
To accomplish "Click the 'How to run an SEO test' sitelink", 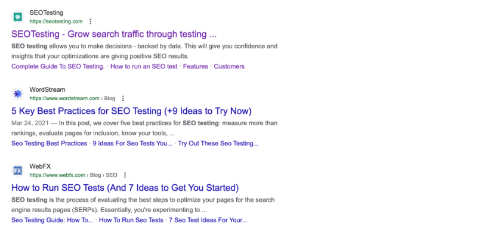I will point(144,66).
